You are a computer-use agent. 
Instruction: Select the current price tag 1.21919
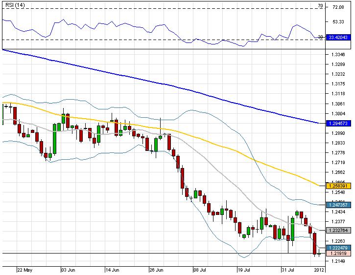coord(336,254)
